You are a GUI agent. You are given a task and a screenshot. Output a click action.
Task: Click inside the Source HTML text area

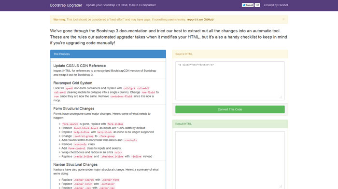pyautogui.click(x=230, y=81)
